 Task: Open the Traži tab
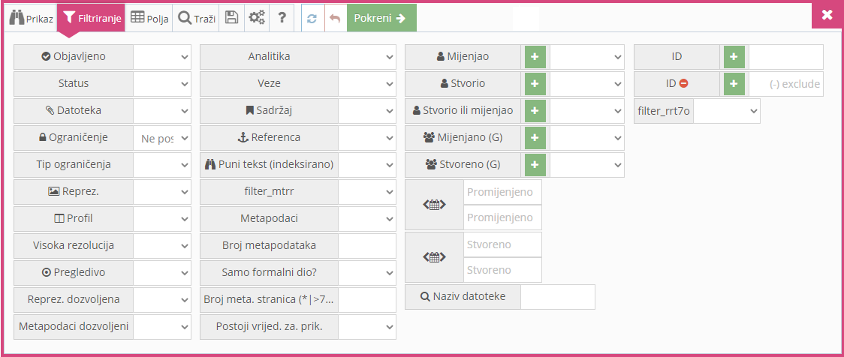[x=197, y=18]
